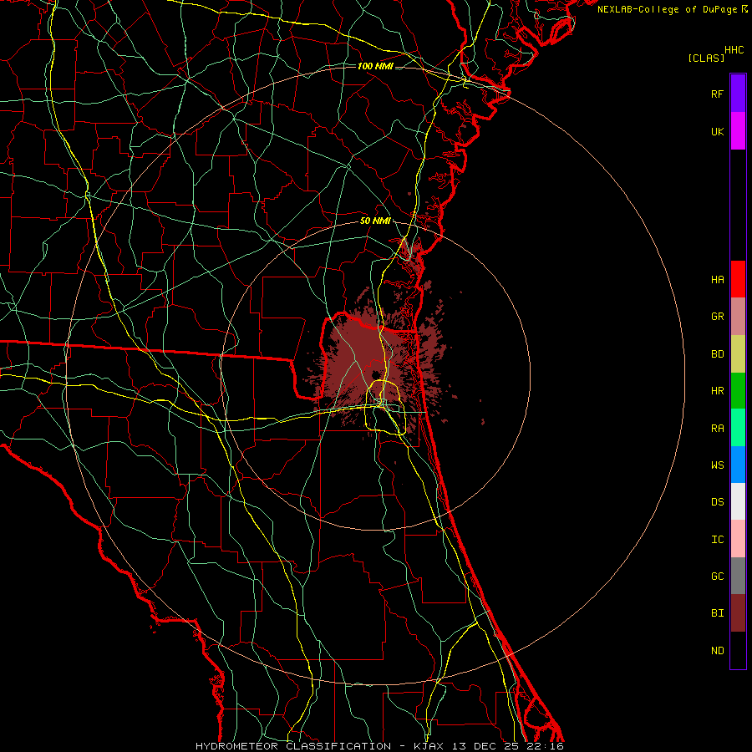Click the GC legend label
The height and width of the screenshot is (752, 752).
pyautogui.click(x=717, y=577)
